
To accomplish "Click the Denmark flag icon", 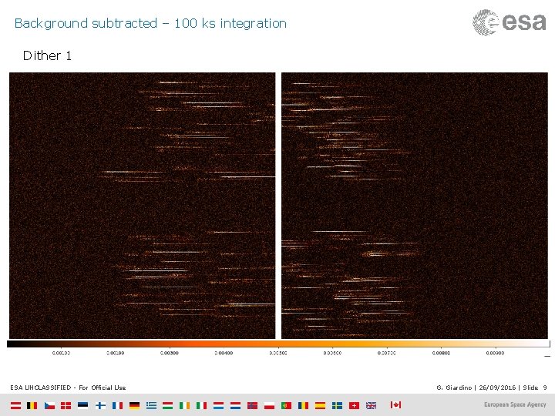I will point(66,405).
